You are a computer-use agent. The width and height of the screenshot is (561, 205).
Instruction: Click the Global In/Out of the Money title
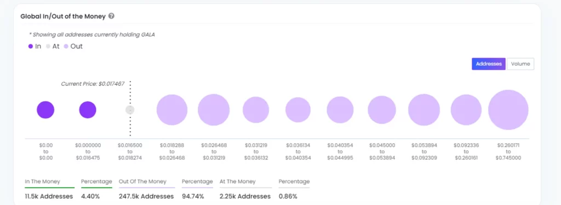(x=63, y=16)
